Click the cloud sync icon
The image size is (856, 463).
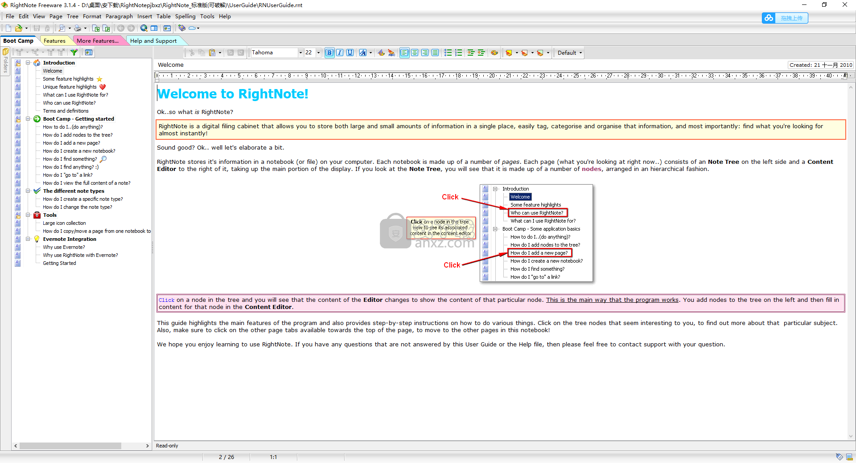click(x=192, y=28)
